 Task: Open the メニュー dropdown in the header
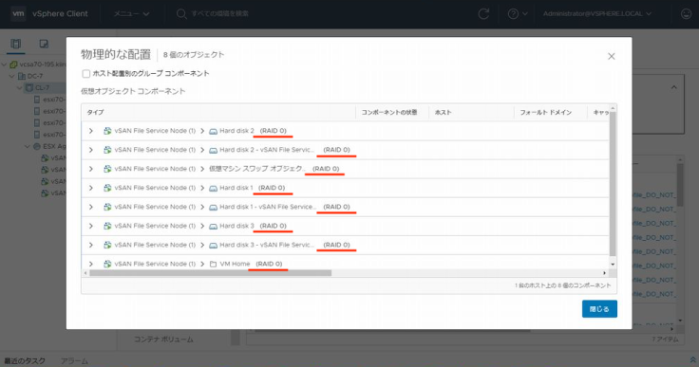pos(131,14)
